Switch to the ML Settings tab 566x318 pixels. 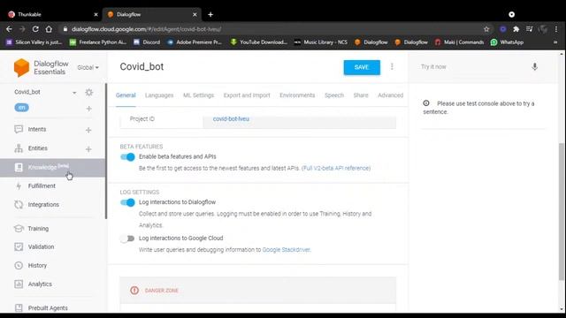click(198, 95)
